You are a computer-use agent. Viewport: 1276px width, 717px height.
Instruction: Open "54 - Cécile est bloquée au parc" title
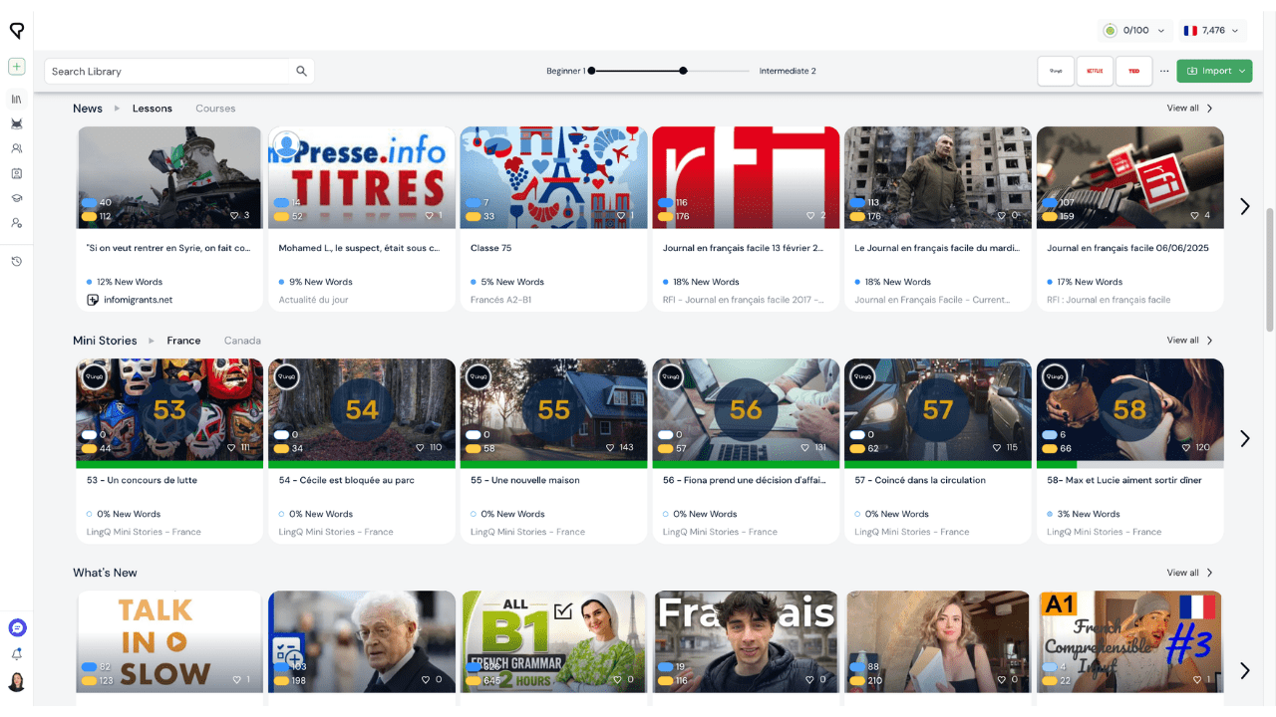tap(347, 480)
